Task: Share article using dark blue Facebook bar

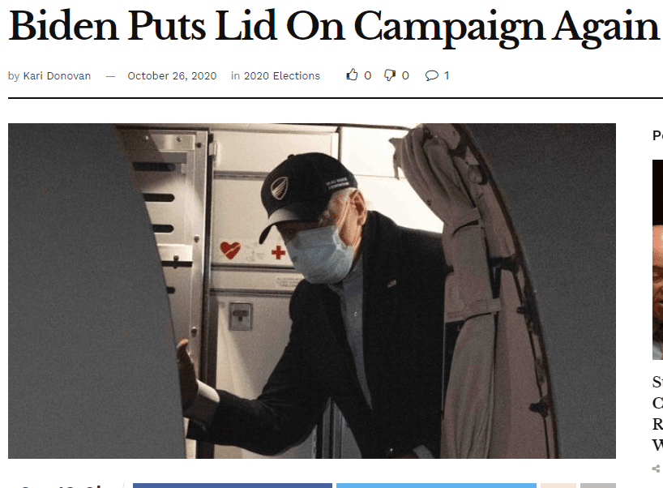Action: point(233,486)
